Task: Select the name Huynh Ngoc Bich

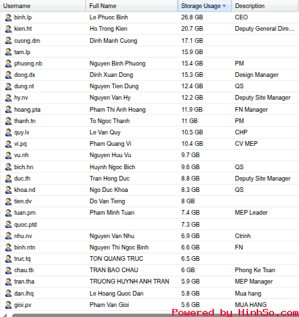Action: pos(113,167)
